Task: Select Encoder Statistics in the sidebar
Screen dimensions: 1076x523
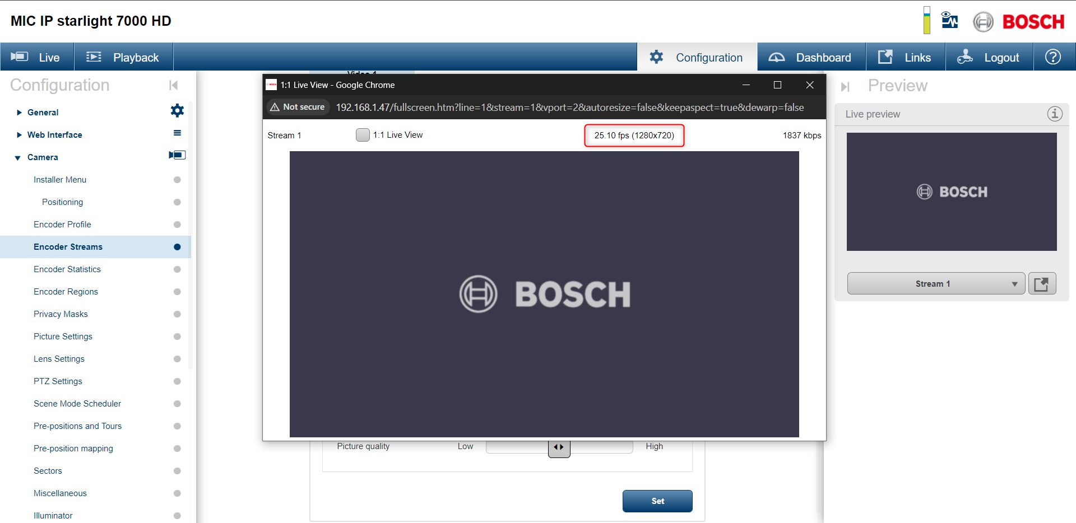Action: tap(67, 269)
